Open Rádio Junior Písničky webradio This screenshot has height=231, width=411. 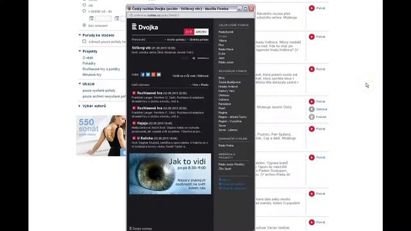pos(231,164)
